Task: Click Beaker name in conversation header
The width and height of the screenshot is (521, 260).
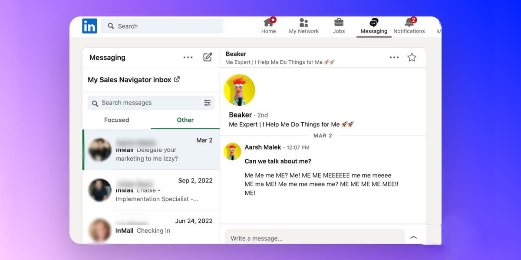Action: click(x=236, y=54)
